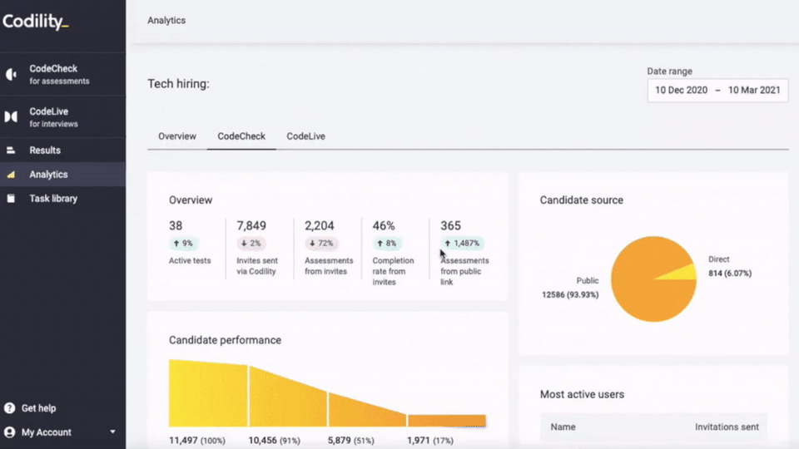Image resolution: width=799 pixels, height=449 pixels.
Task: Click the Codility logo
Action: pos(35,22)
